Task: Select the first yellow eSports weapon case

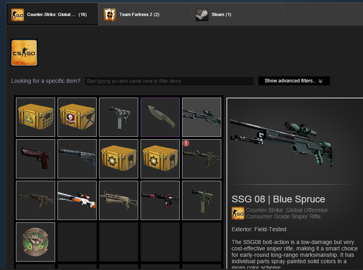Action: (x=36, y=117)
